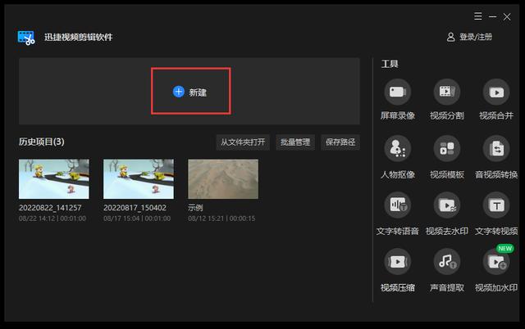Click the 迅捷视频剪辑软件 title text
Image resolution: width=525 pixels, height=329 pixels.
tap(79, 37)
